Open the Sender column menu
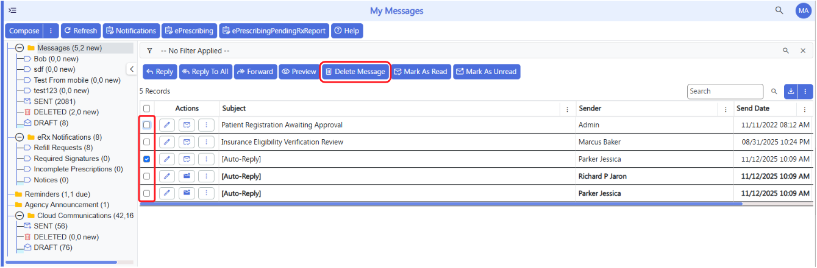The image size is (817, 268). [x=726, y=109]
